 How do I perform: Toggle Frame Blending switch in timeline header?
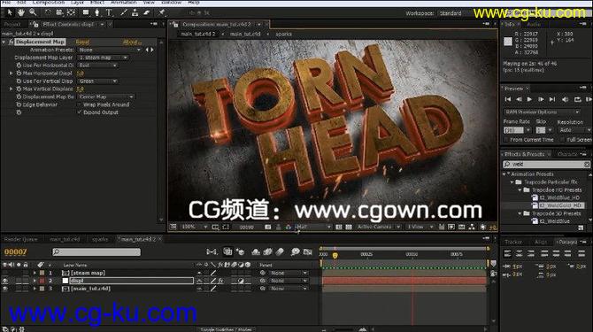point(268,251)
